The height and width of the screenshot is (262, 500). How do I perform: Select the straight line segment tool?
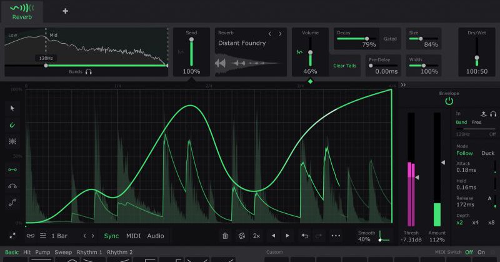click(x=12, y=169)
